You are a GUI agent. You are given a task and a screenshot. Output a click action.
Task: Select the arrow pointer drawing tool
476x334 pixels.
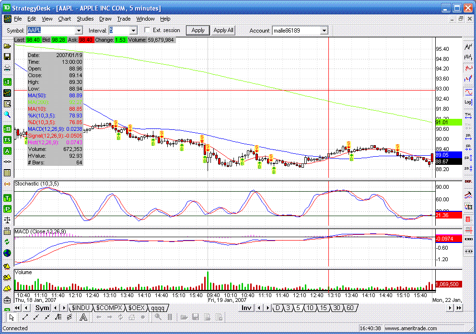point(12,318)
